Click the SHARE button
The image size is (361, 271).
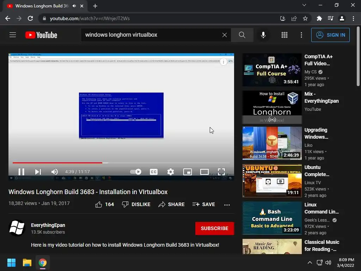pyautogui.click(x=172, y=204)
